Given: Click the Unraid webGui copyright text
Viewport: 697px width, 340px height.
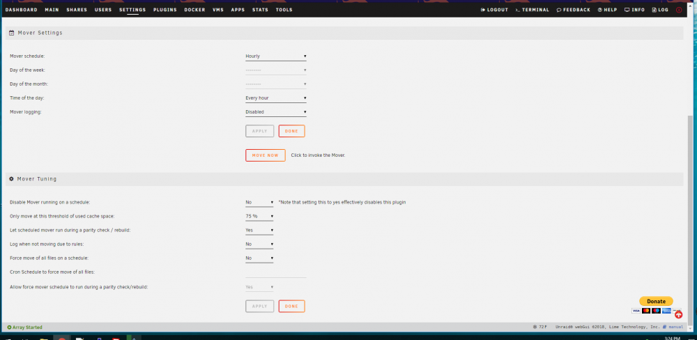Looking at the screenshot, I should [x=607, y=327].
